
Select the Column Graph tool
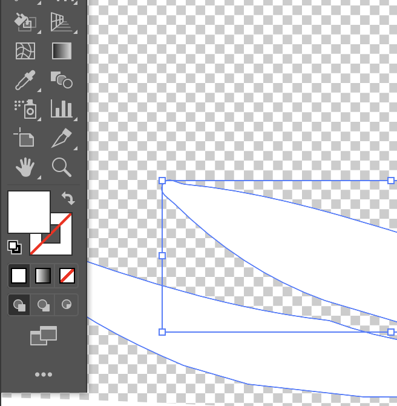[x=62, y=108]
